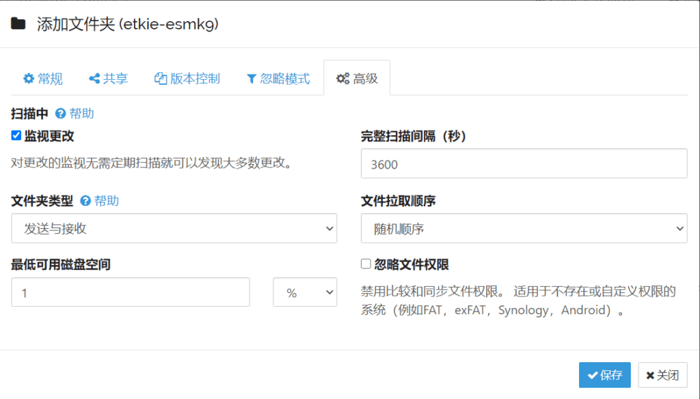
Task: Save the folder with the 保存 button
Action: [604, 375]
